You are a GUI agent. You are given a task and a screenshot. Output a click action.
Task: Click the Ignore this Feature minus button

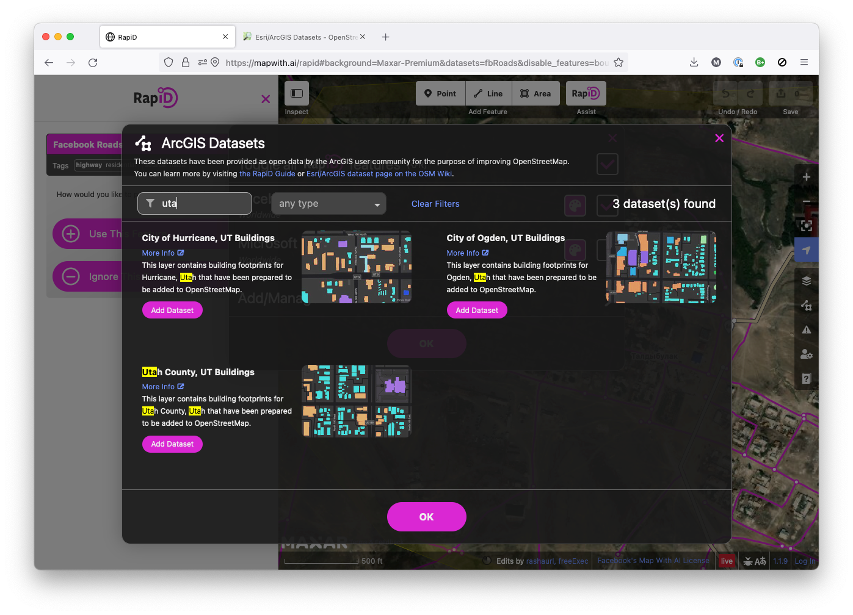point(71,276)
